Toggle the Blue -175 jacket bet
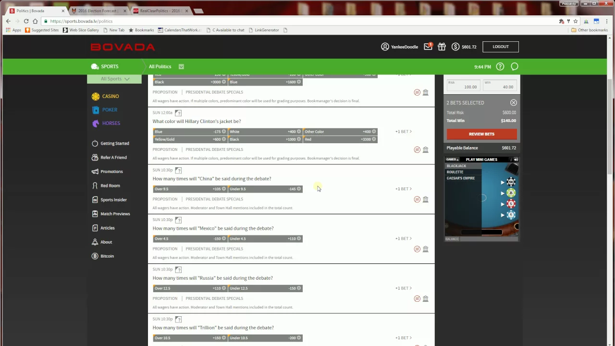 tap(190, 131)
